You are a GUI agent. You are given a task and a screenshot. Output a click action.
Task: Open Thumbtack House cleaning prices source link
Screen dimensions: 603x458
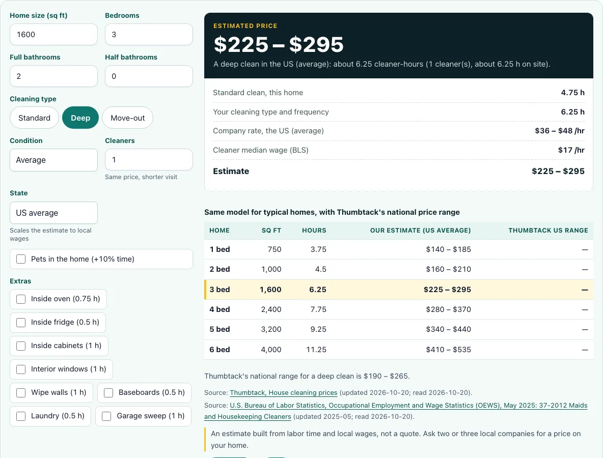(x=284, y=393)
